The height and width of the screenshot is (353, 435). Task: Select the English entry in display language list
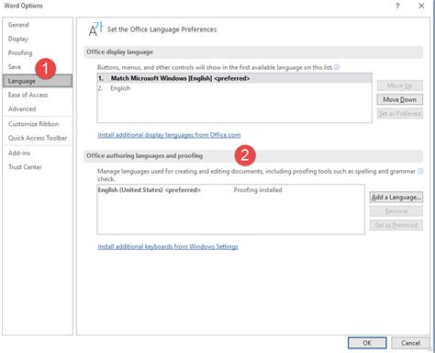click(234, 88)
